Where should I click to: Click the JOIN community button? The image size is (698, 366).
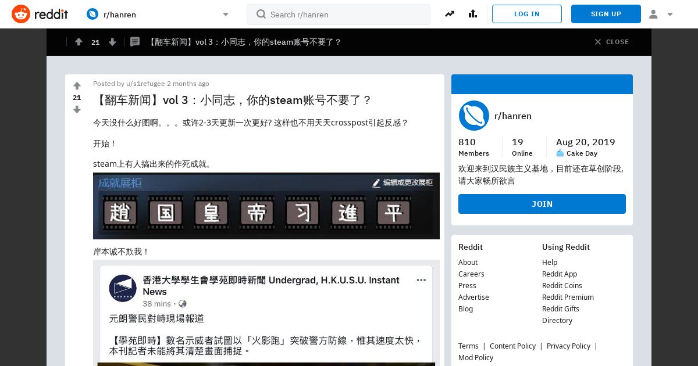click(542, 204)
